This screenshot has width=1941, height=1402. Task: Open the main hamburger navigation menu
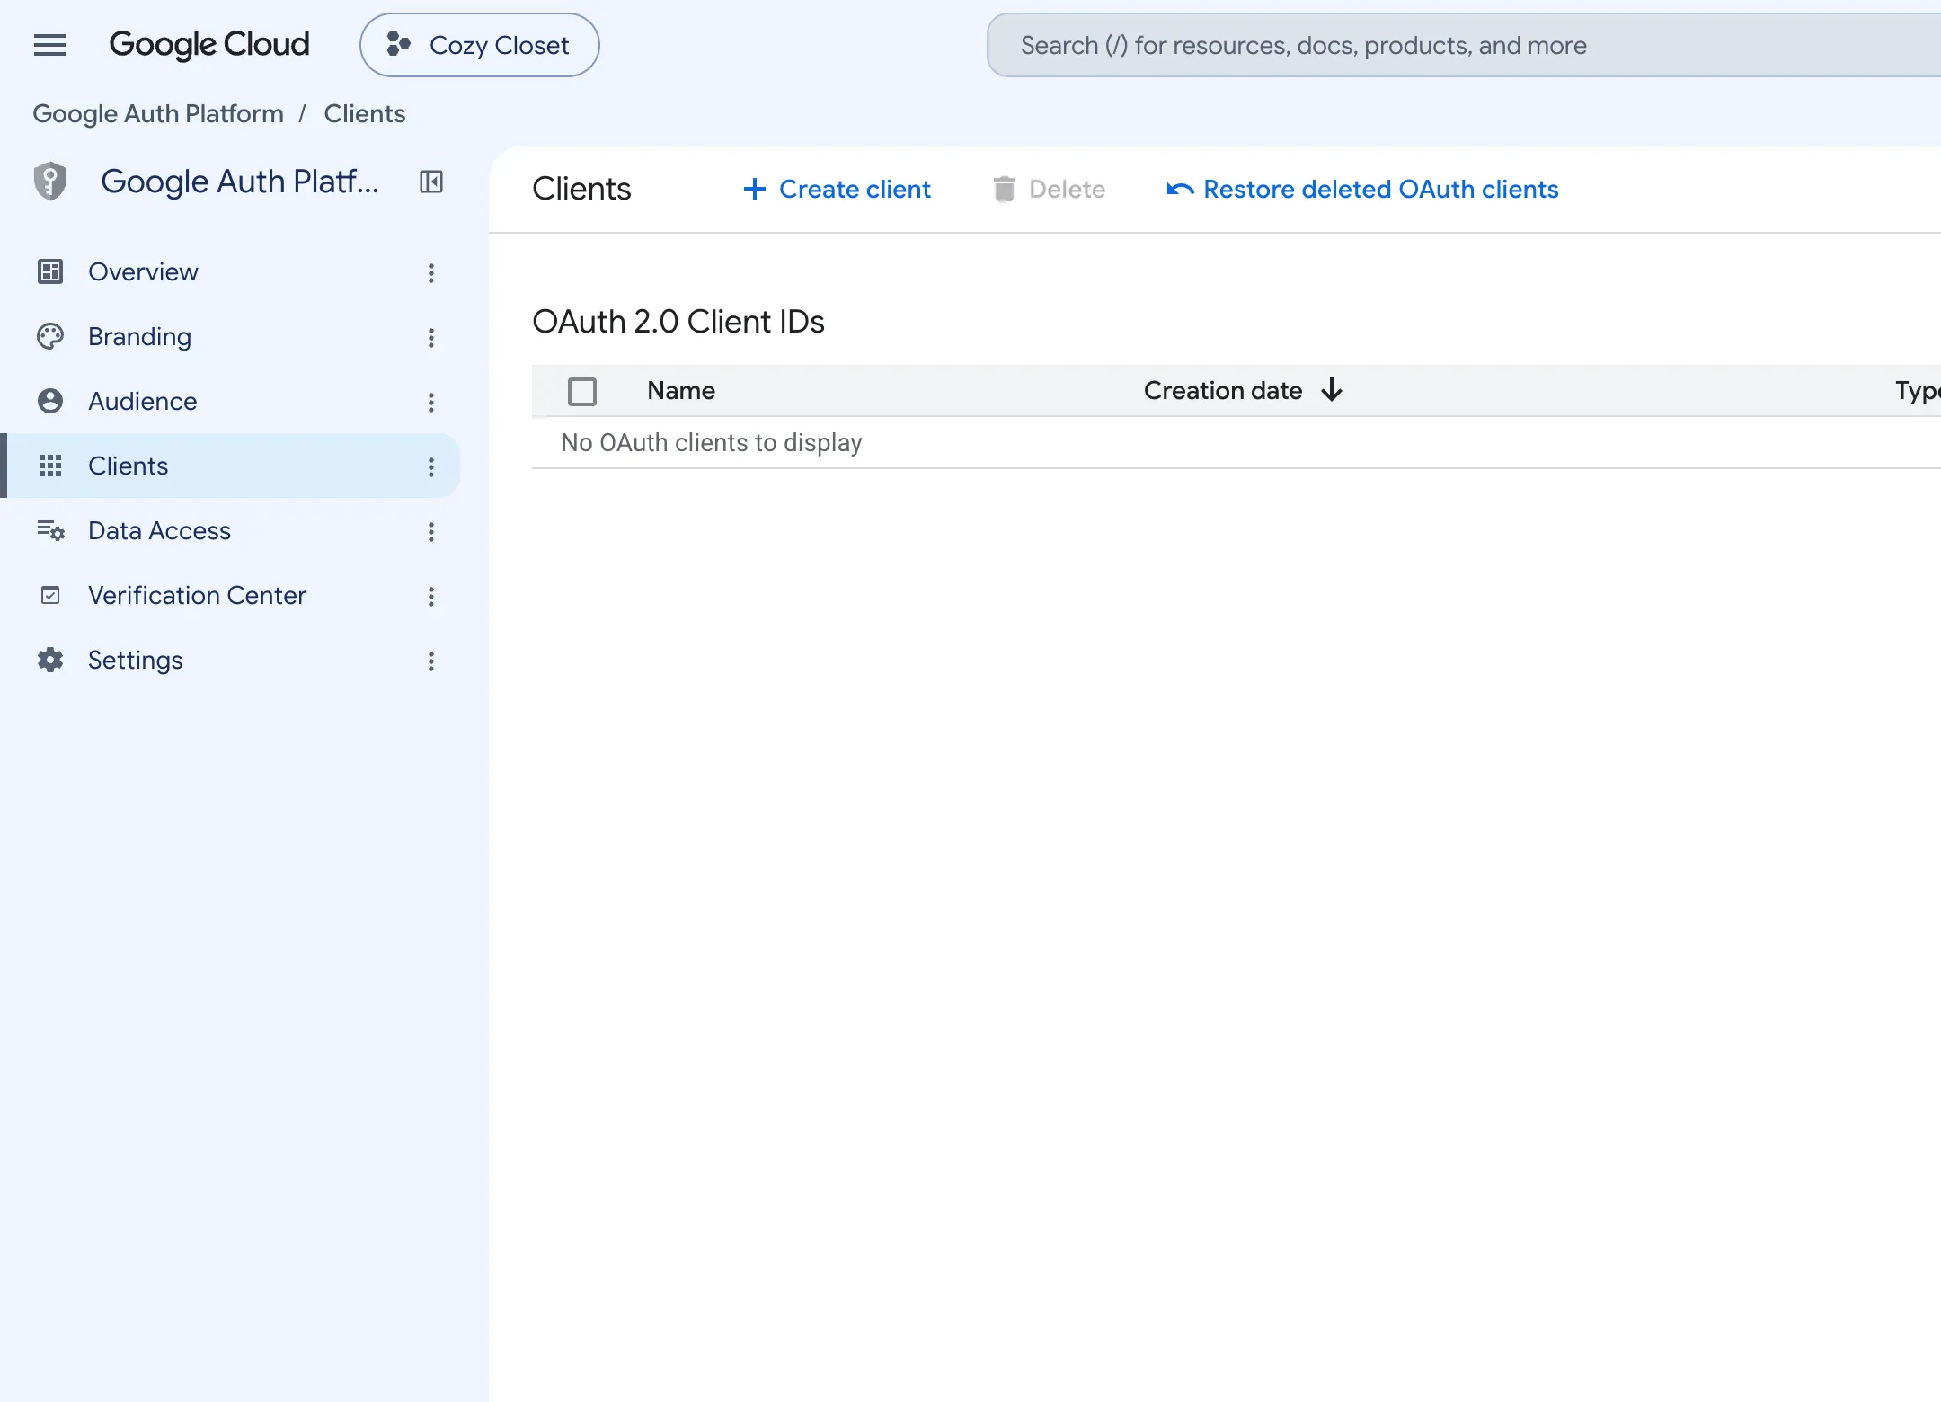coord(50,45)
